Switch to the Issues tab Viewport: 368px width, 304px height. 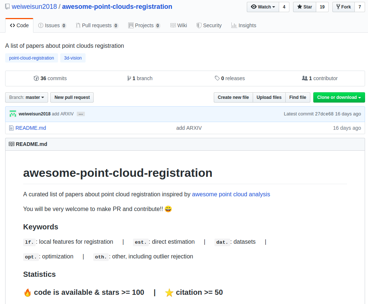point(52,25)
